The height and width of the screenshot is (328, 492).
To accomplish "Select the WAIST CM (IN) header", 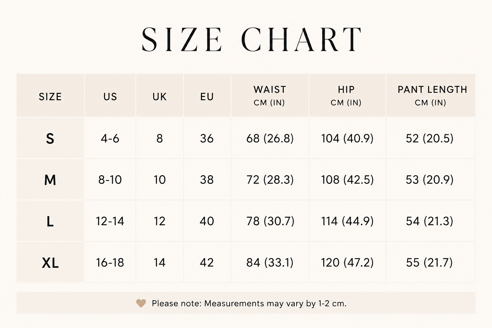I will pos(270,95).
